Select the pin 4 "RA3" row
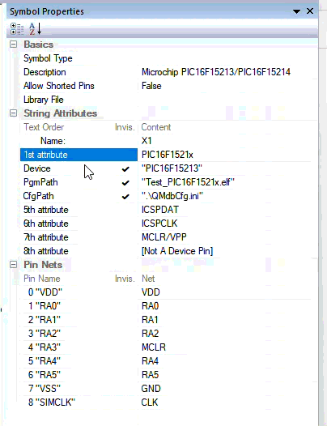The height and width of the screenshot is (426, 327). 168,347
